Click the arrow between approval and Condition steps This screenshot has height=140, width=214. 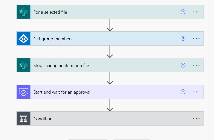110,105
